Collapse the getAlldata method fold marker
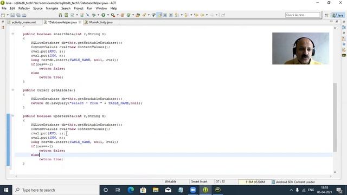The height and width of the screenshot is (195, 347). pos(13,90)
